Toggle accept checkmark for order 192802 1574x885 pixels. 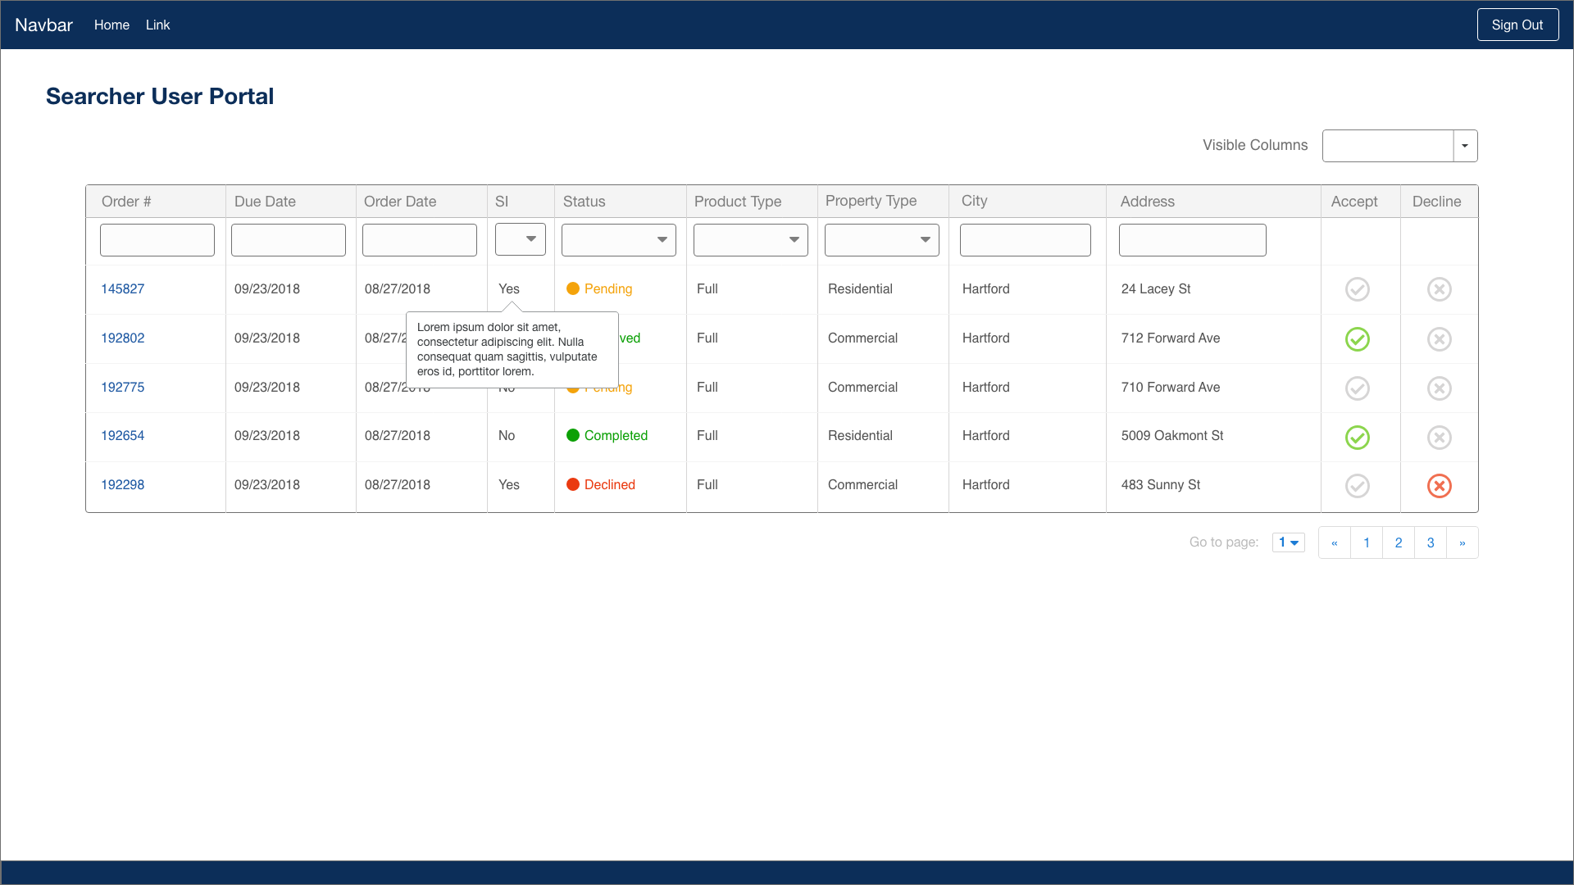tap(1358, 339)
